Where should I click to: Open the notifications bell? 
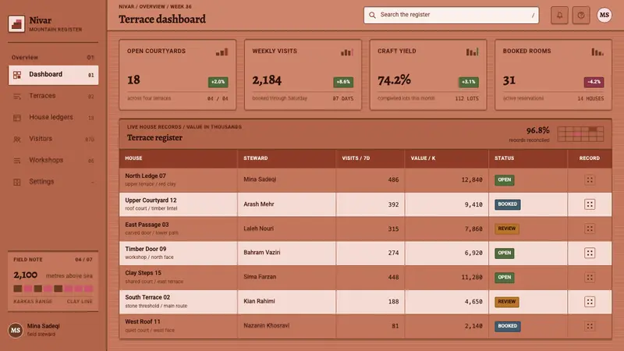[x=559, y=15]
